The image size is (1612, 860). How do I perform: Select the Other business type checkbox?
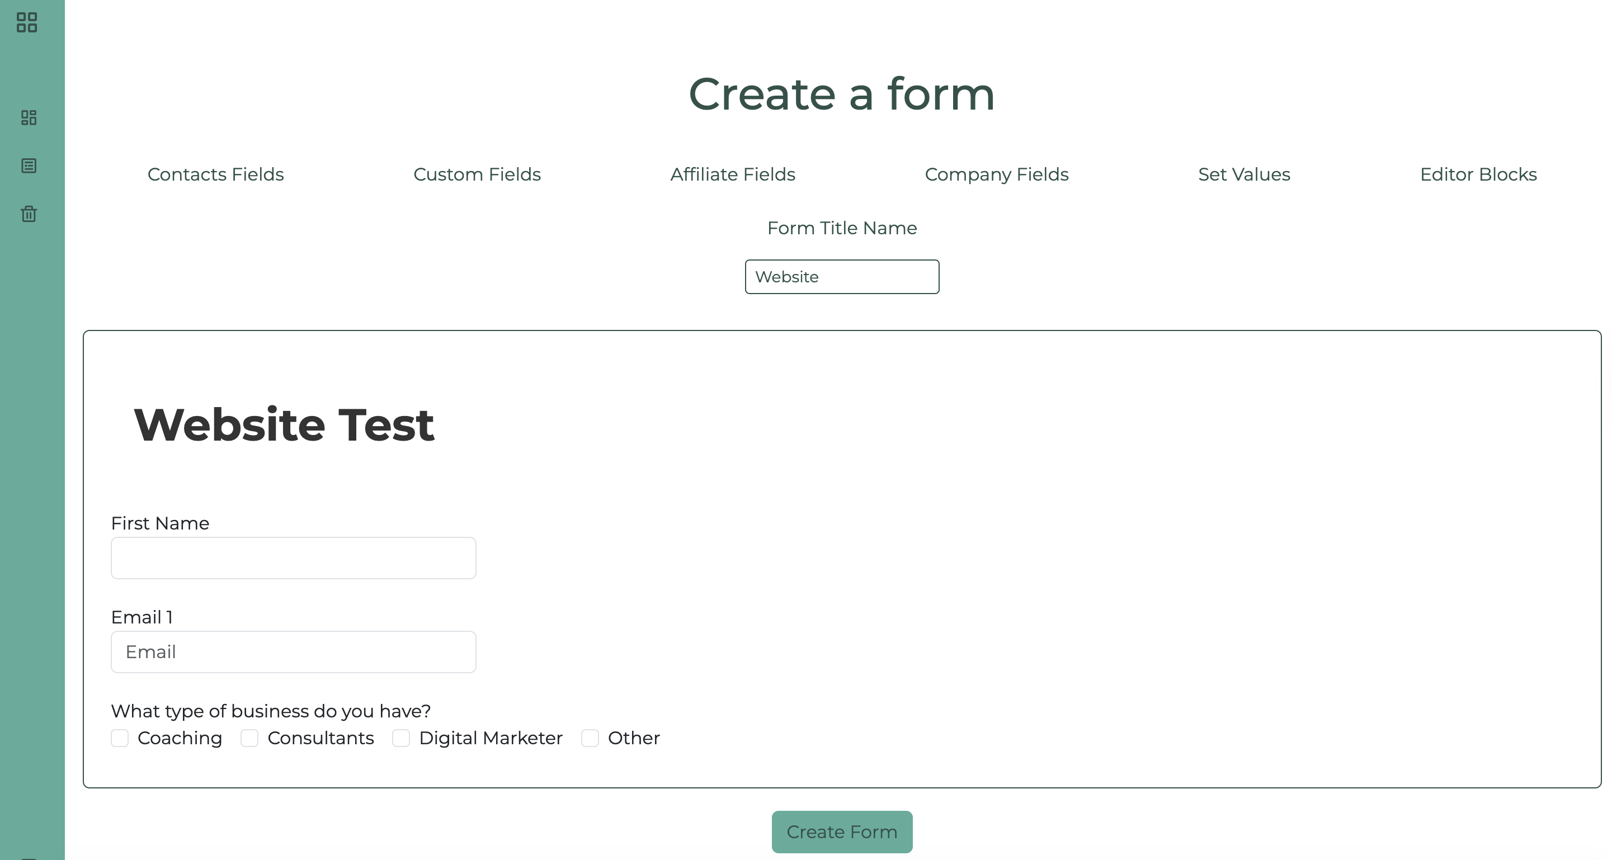590,738
